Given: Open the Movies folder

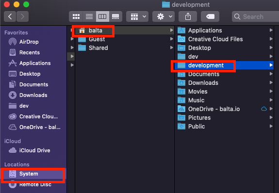Looking at the screenshot, I should pyautogui.click(x=224, y=92).
